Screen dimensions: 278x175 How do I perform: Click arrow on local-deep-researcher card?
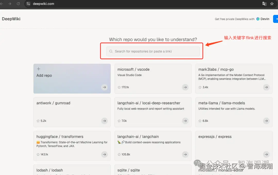point(185,121)
